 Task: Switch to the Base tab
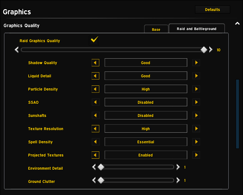(x=156, y=29)
